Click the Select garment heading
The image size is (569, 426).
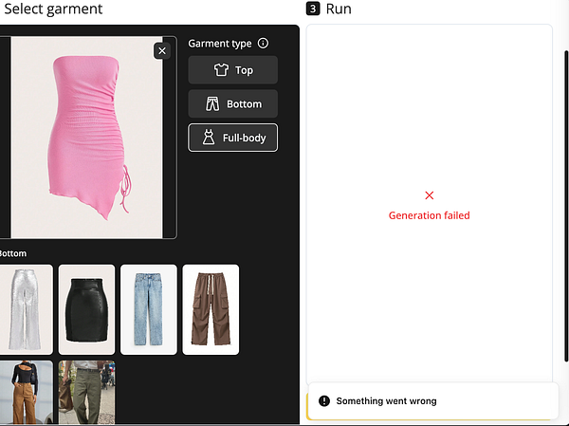coord(53,9)
